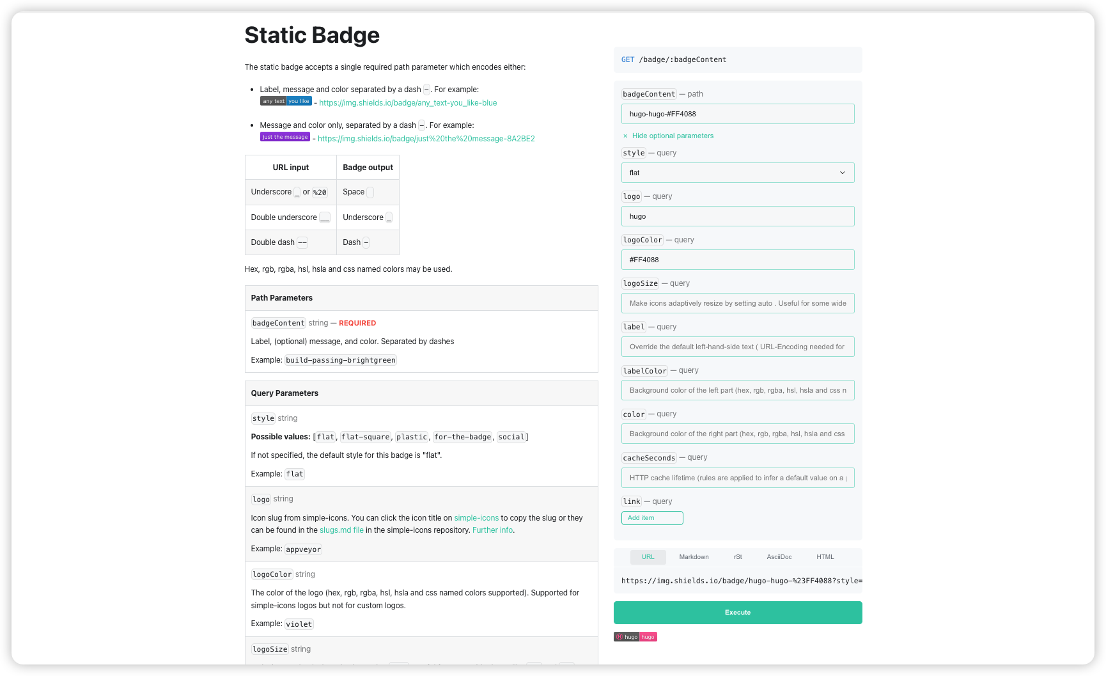Switch to the Markdown tab

pyautogui.click(x=694, y=557)
